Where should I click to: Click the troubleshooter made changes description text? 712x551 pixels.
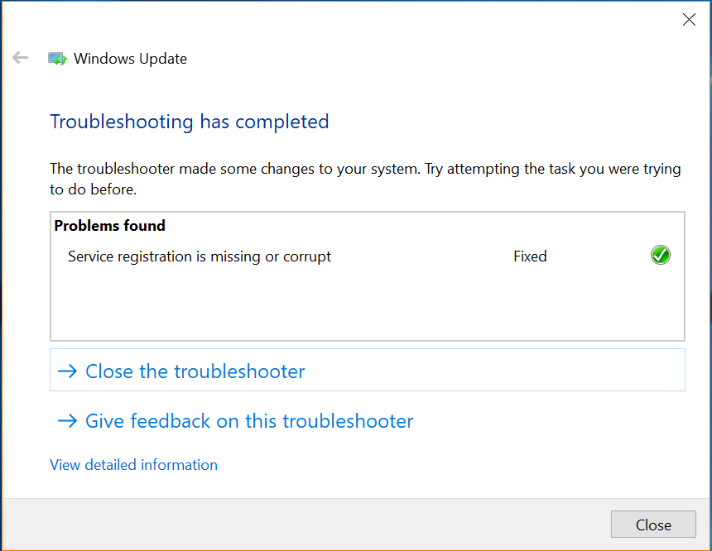point(365,179)
